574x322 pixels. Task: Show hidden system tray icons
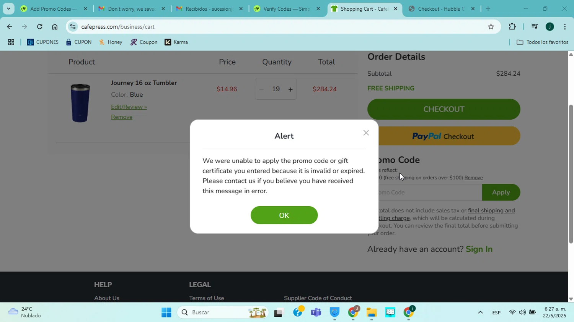(480, 313)
